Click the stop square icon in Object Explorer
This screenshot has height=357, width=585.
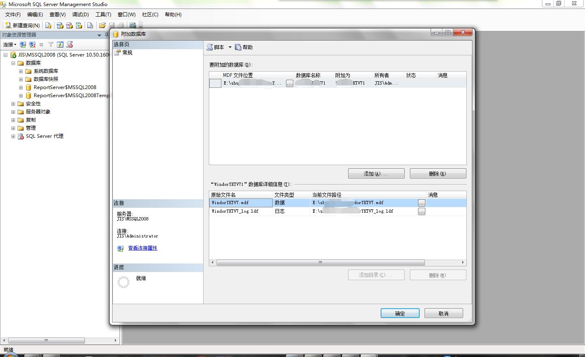tap(41, 45)
